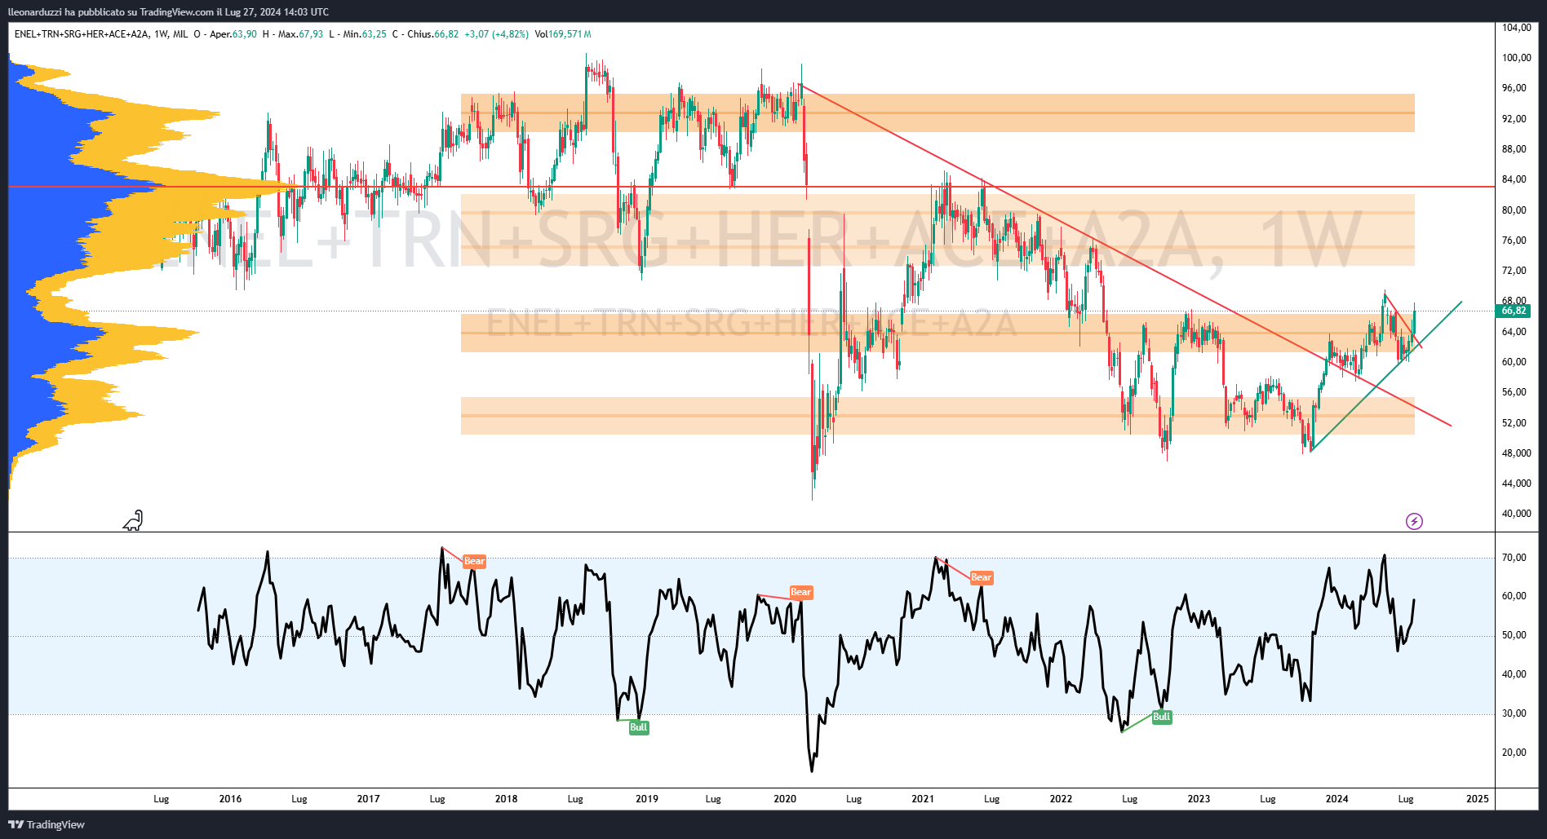Click the purple lightning bolt icon
This screenshot has width=1547, height=839.
[x=1414, y=521]
